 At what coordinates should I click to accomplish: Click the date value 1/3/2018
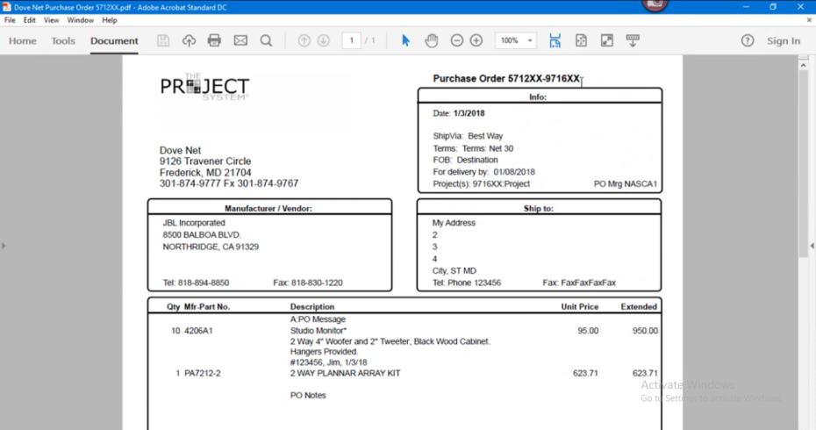click(x=469, y=113)
